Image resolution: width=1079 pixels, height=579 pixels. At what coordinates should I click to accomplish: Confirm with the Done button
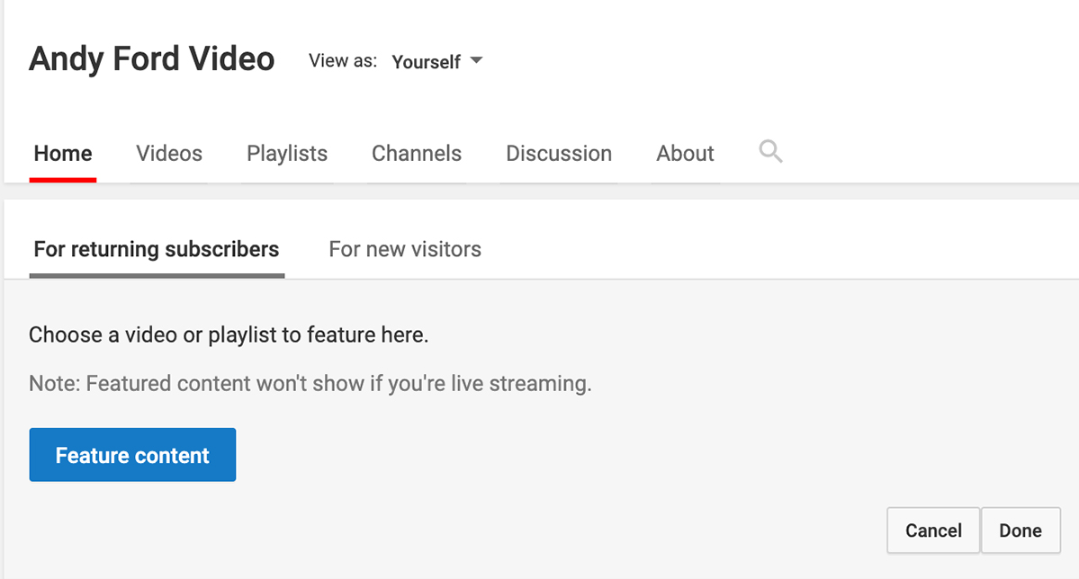point(1021,530)
